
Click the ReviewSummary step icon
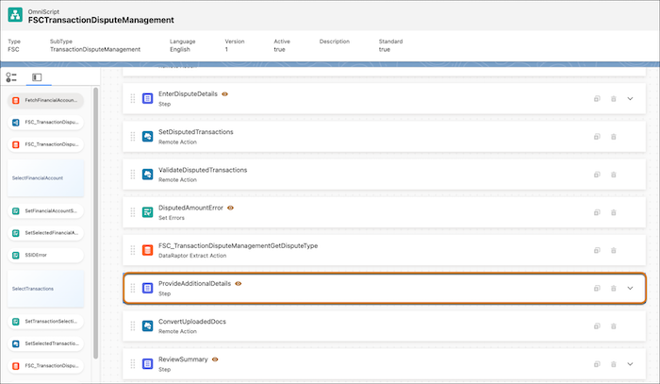[x=147, y=364]
